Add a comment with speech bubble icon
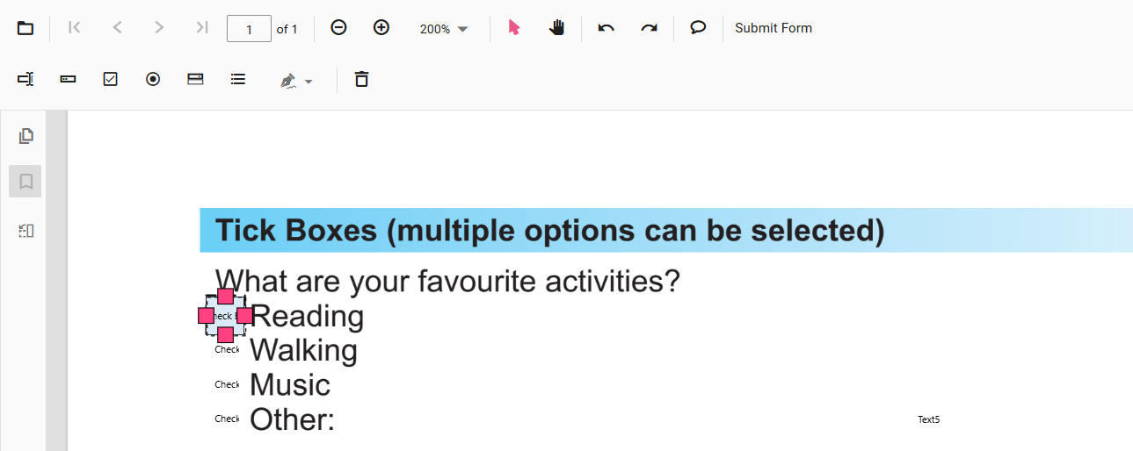 tap(698, 28)
